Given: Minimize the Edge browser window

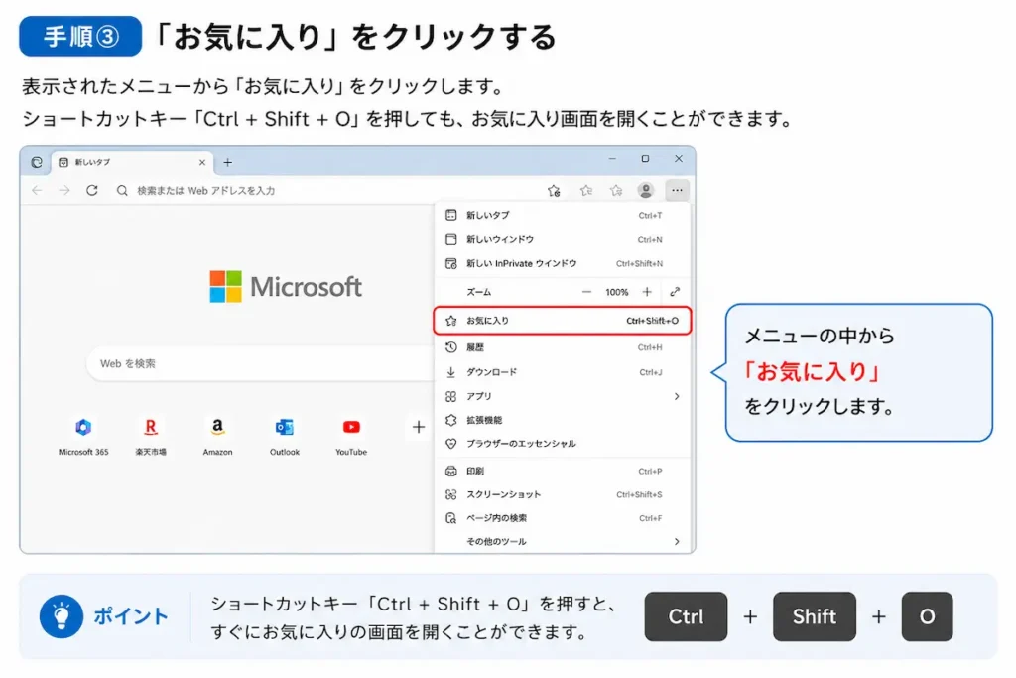Looking at the screenshot, I should click(612, 159).
